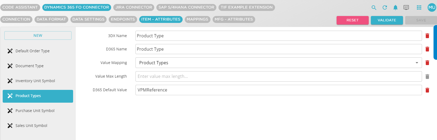Screen dimensions: 437x140
Task: Delete the Value Mapping row
Action: pos(427,63)
